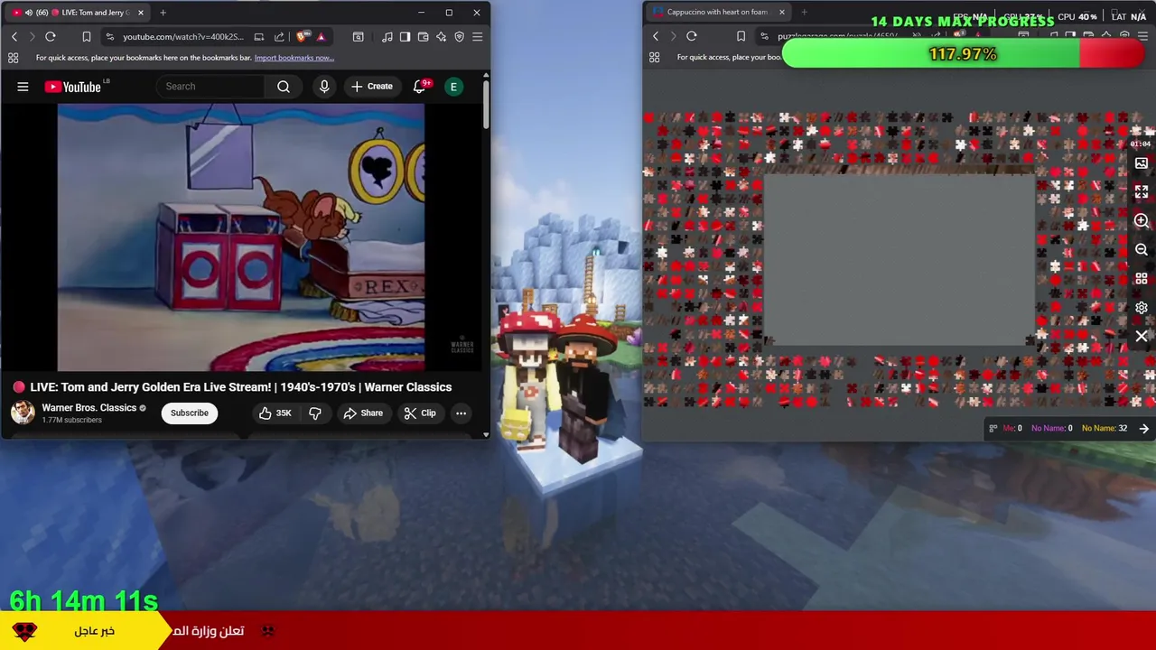Image resolution: width=1156 pixels, height=650 pixels.
Task: Open Brave VPN shield icon
Action: click(x=459, y=36)
